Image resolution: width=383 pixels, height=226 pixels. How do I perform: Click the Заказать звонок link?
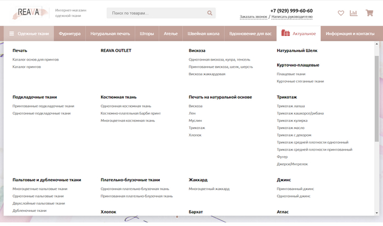253,17
